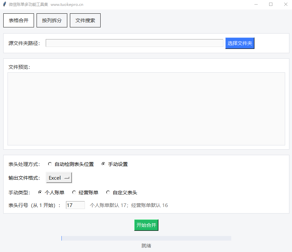Close the 微信账单 tool window
This screenshot has width=292, height=252.
click(x=285, y=5)
